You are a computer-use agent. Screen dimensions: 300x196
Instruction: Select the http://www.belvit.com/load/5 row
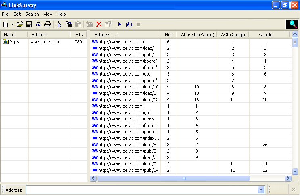pyautogui.click(x=190, y=145)
